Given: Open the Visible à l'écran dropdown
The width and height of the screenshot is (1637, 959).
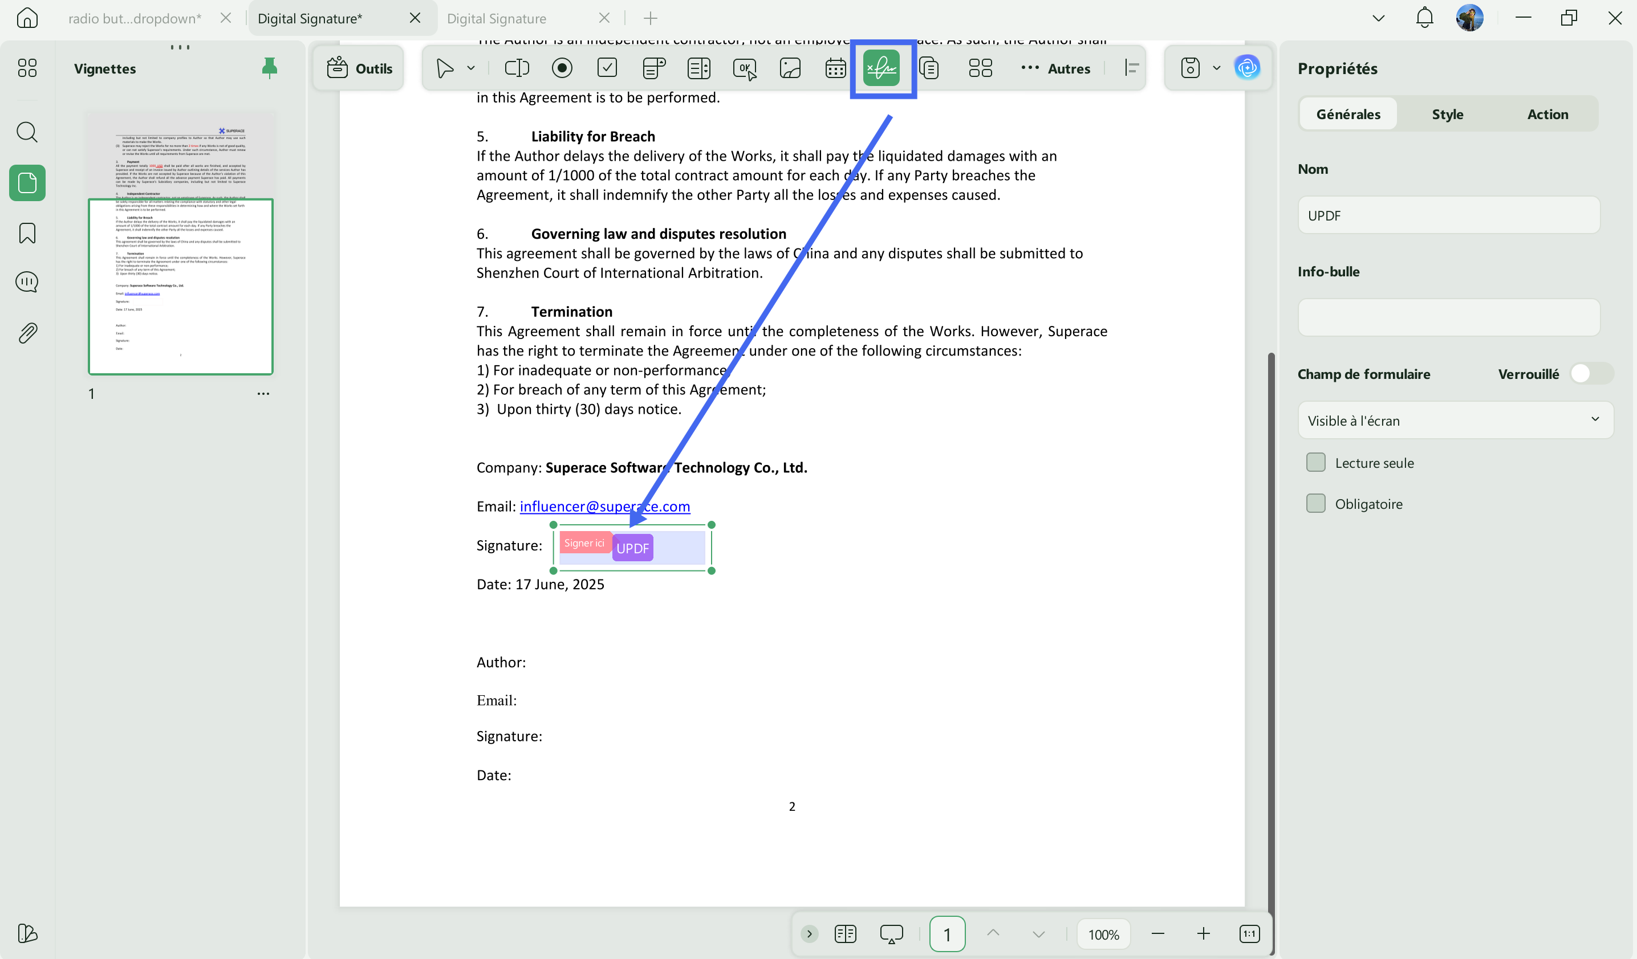Looking at the screenshot, I should 1455,420.
